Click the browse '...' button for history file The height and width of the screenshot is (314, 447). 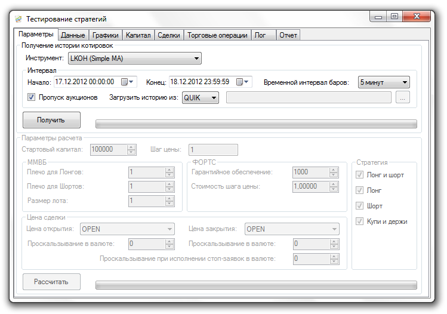tap(403, 97)
